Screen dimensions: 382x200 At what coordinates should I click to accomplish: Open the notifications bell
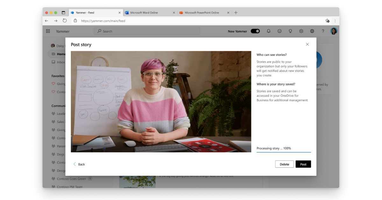269,31
